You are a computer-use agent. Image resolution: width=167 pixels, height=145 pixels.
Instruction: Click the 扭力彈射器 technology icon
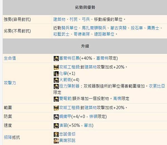[x=56, y=86]
